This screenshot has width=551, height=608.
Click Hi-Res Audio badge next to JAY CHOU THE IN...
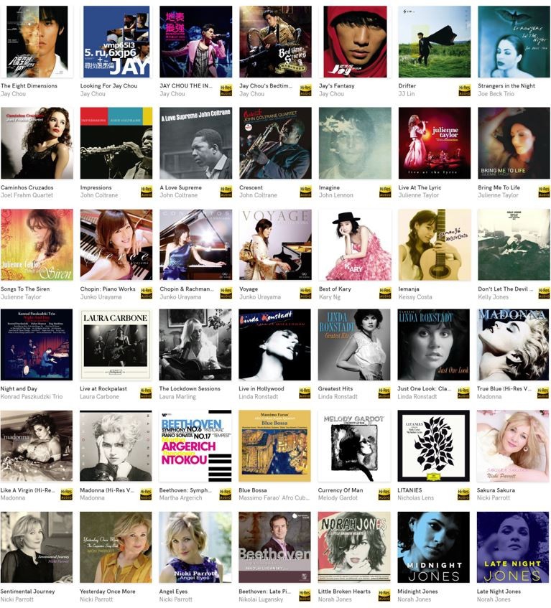[226, 90]
